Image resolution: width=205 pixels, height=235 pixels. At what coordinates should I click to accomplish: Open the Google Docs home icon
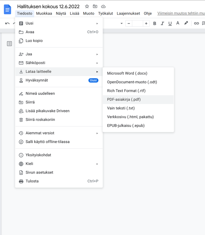(x=8, y=9)
